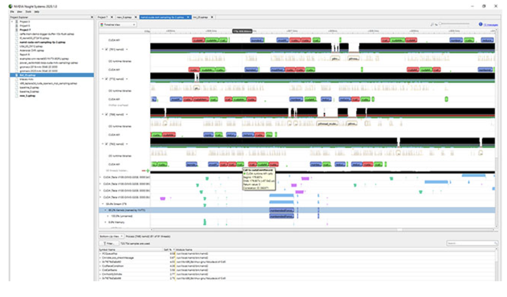This screenshot has width=507, height=297.
Task: Uncheck the [773] namd2 thread checkbox
Action: (106, 79)
